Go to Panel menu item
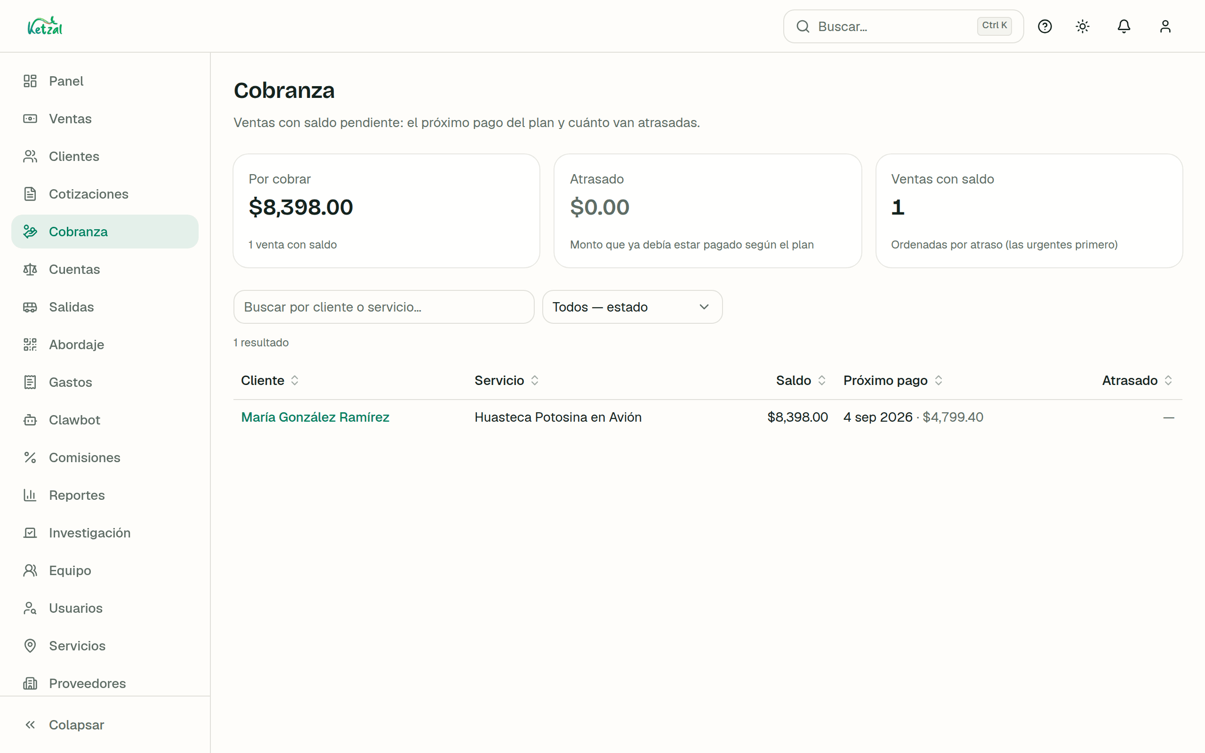Image resolution: width=1205 pixels, height=753 pixels. coord(104,80)
